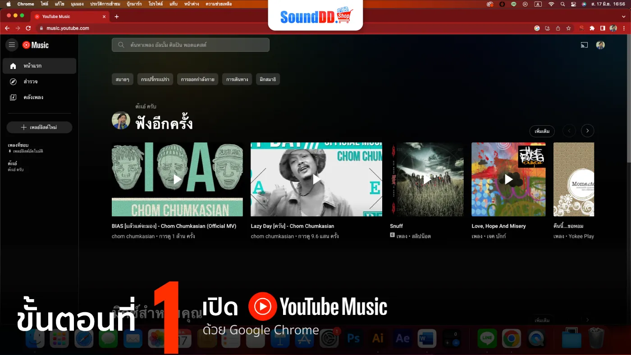Screen dimensions: 631x355
Task: Expand the Chrome tab search chevron
Action: coord(623,16)
